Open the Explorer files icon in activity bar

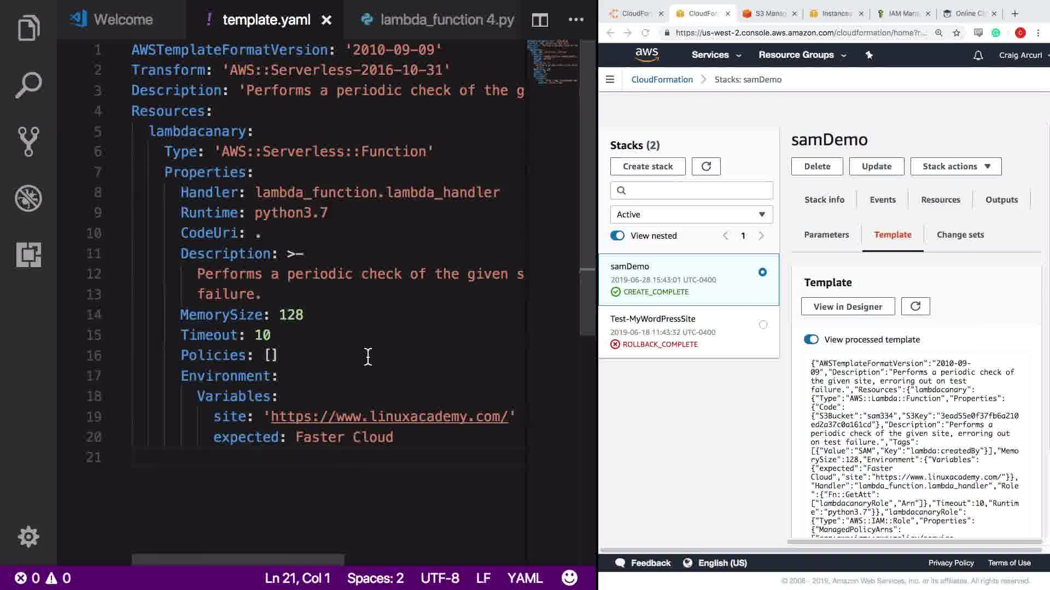tap(28, 28)
